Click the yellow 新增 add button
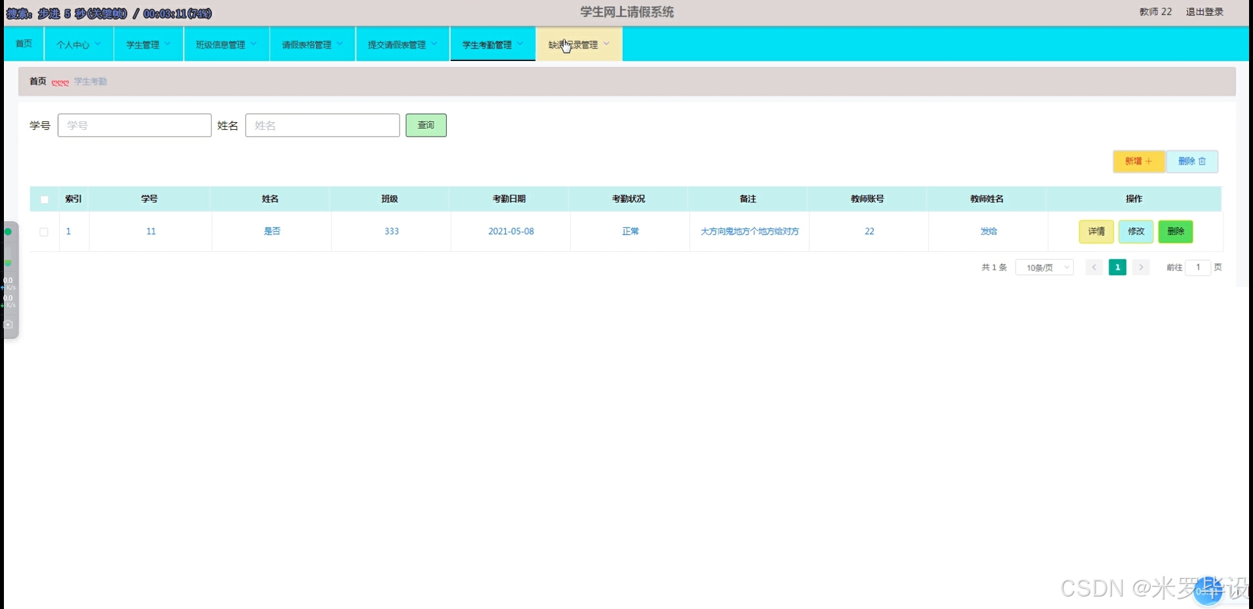1253x609 pixels. 1139,161
